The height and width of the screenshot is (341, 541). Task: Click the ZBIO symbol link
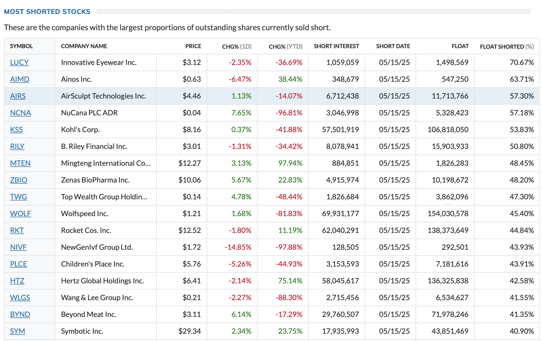[19, 180]
